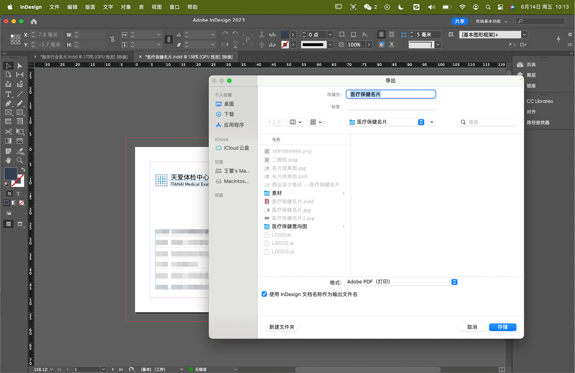This screenshot has width=575, height=373.
Task: Toggle macOS Do Not Disturb moon icon
Action: tap(401, 7)
